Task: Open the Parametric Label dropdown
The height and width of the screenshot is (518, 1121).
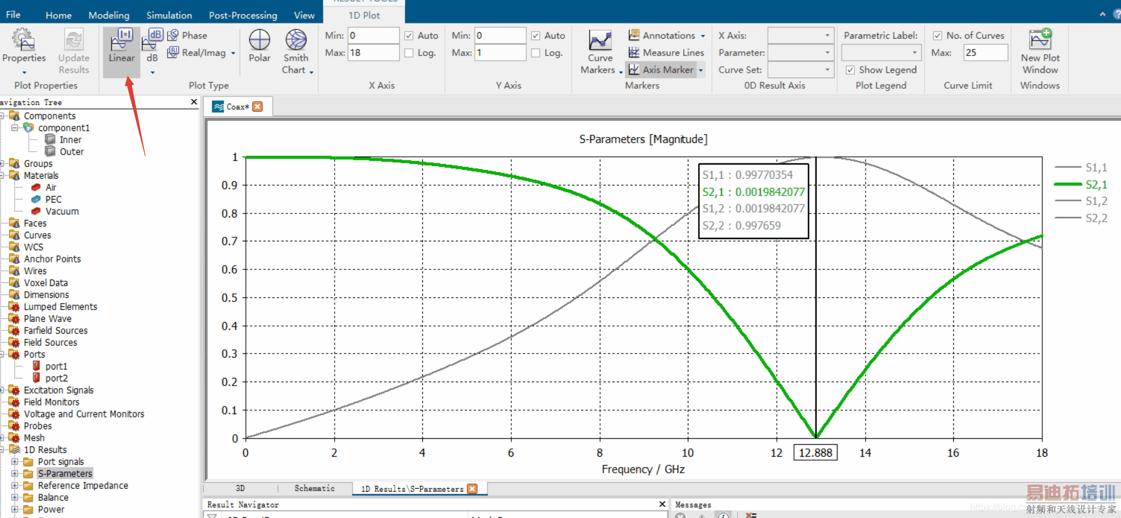Action: 882,52
